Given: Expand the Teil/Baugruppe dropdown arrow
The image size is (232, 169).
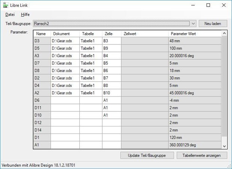Looking at the screenshot, I should [193, 24].
